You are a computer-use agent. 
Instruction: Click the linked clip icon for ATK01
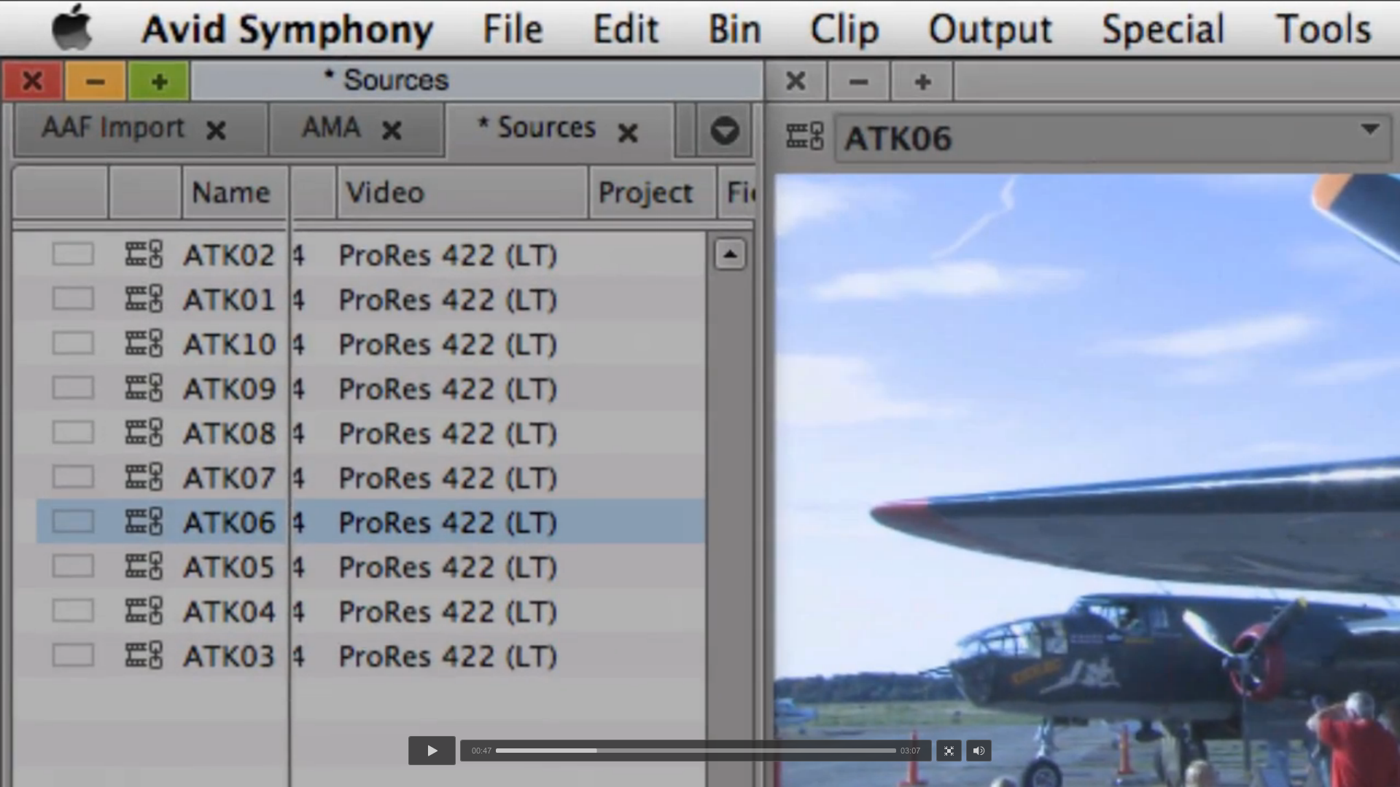click(x=144, y=299)
